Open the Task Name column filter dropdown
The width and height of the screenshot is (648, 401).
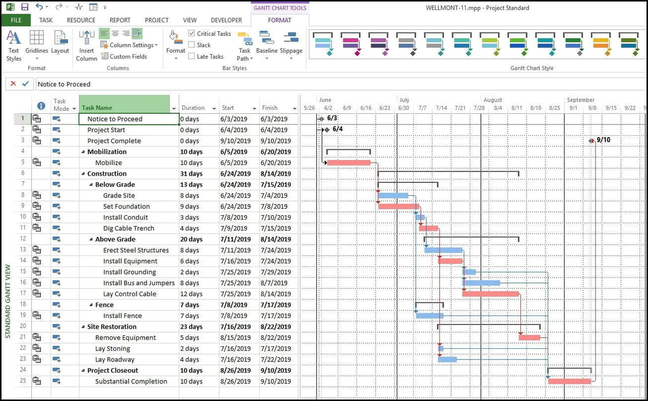point(174,108)
